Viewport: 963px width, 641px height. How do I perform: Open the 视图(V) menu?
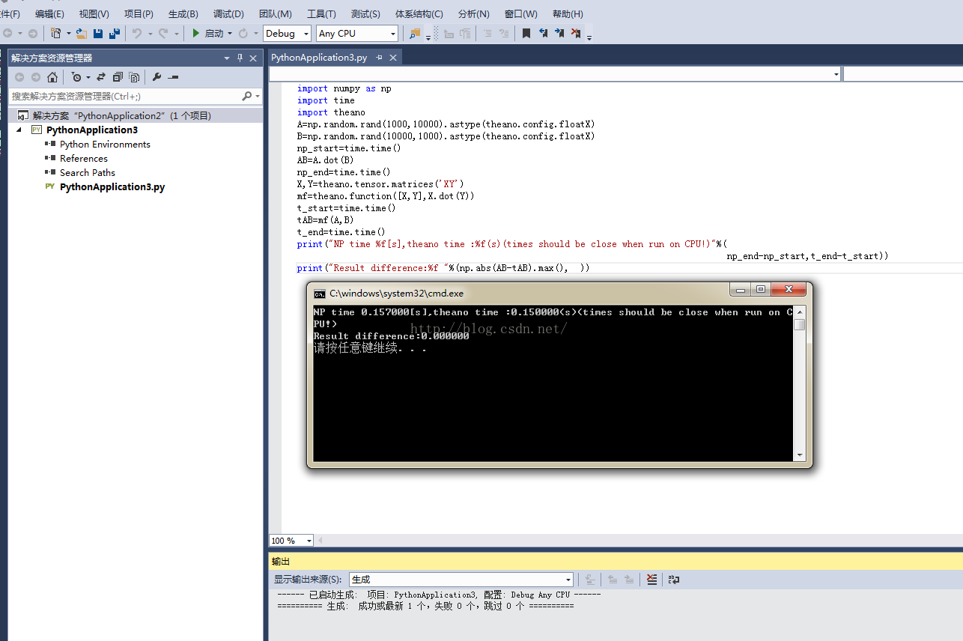click(x=94, y=13)
